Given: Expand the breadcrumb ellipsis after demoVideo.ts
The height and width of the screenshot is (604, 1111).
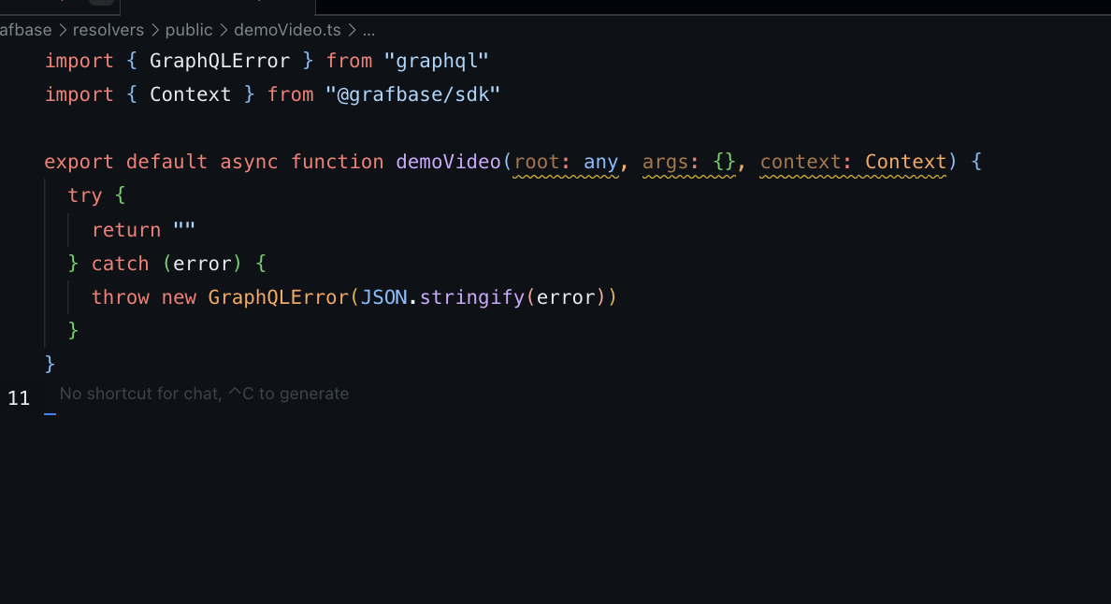Looking at the screenshot, I should coord(368,30).
